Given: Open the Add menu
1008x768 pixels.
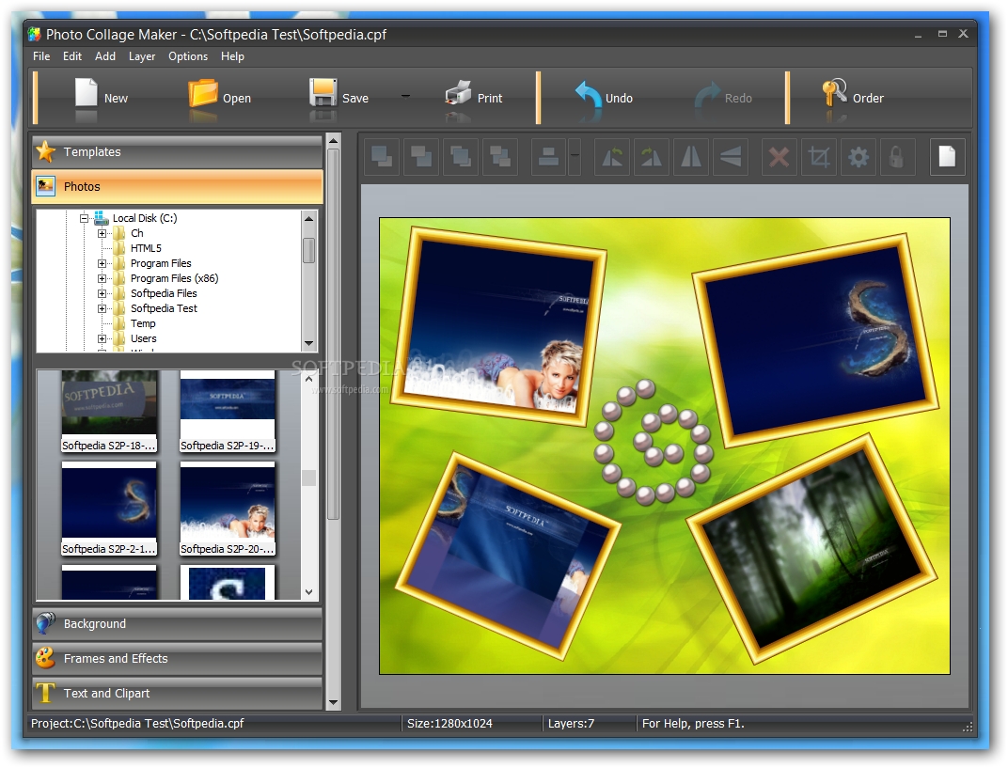Looking at the screenshot, I should point(105,56).
